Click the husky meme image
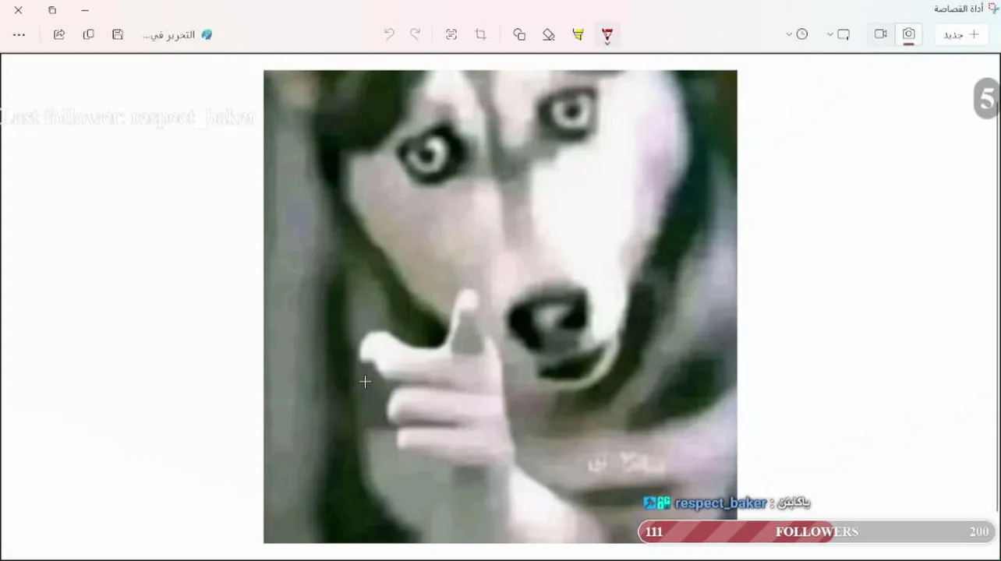The width and height of the screenshot is (1001, 561). (x=500, y=306)
